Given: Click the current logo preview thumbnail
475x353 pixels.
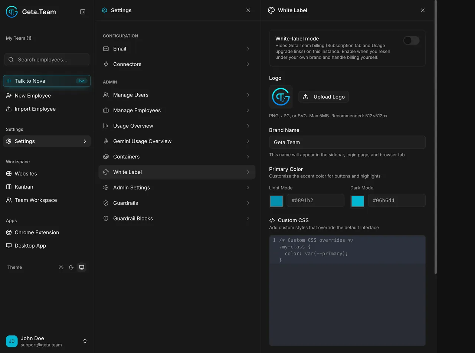Looking at the screenshot, I should [281, 97].
